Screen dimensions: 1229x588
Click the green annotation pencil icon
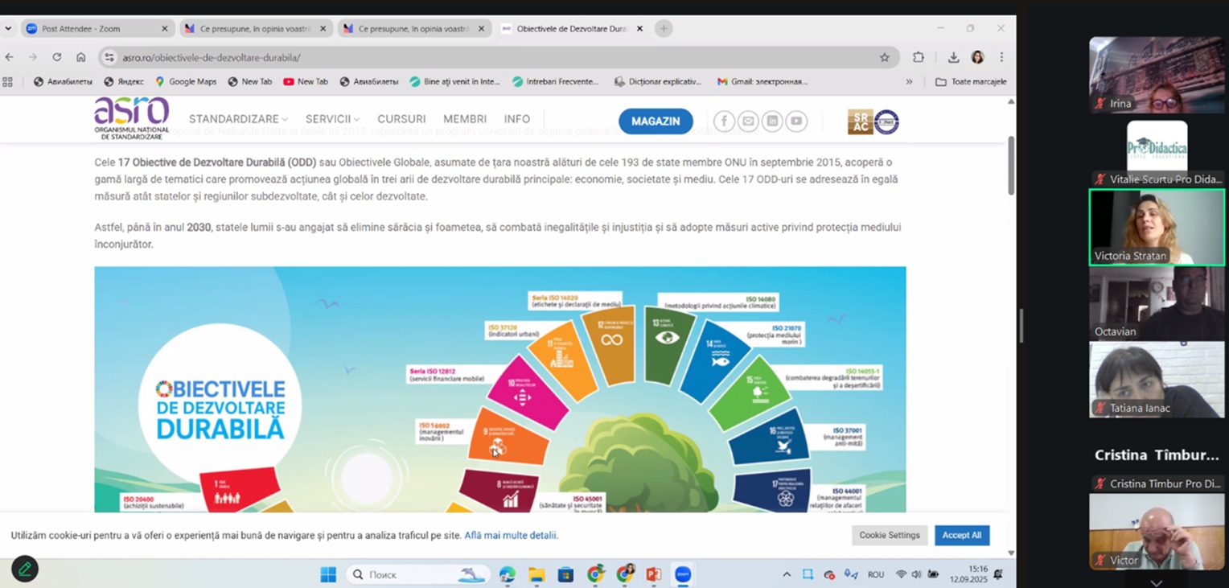pos(25,569)
